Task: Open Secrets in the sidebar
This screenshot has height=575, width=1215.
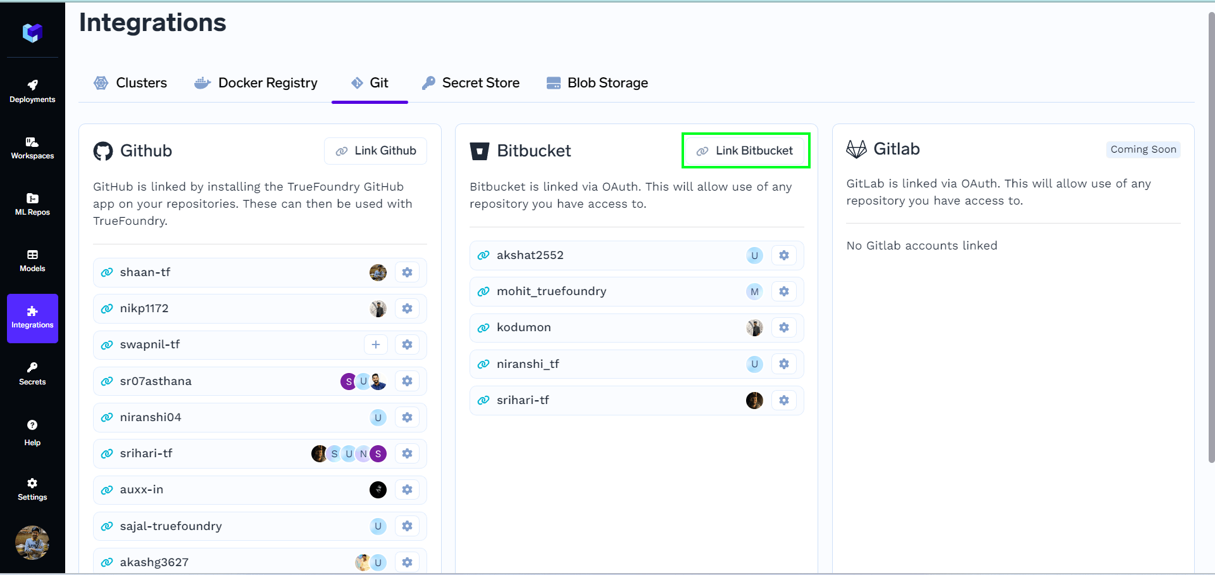Action: [32, 374]
